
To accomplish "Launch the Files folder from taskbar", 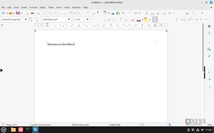I will click(x=13, y=130).
